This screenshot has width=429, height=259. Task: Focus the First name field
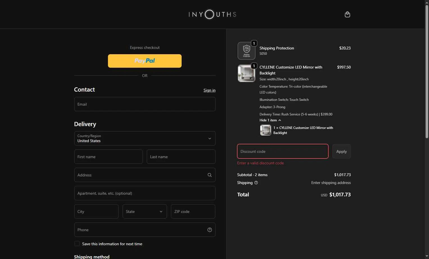109,157
